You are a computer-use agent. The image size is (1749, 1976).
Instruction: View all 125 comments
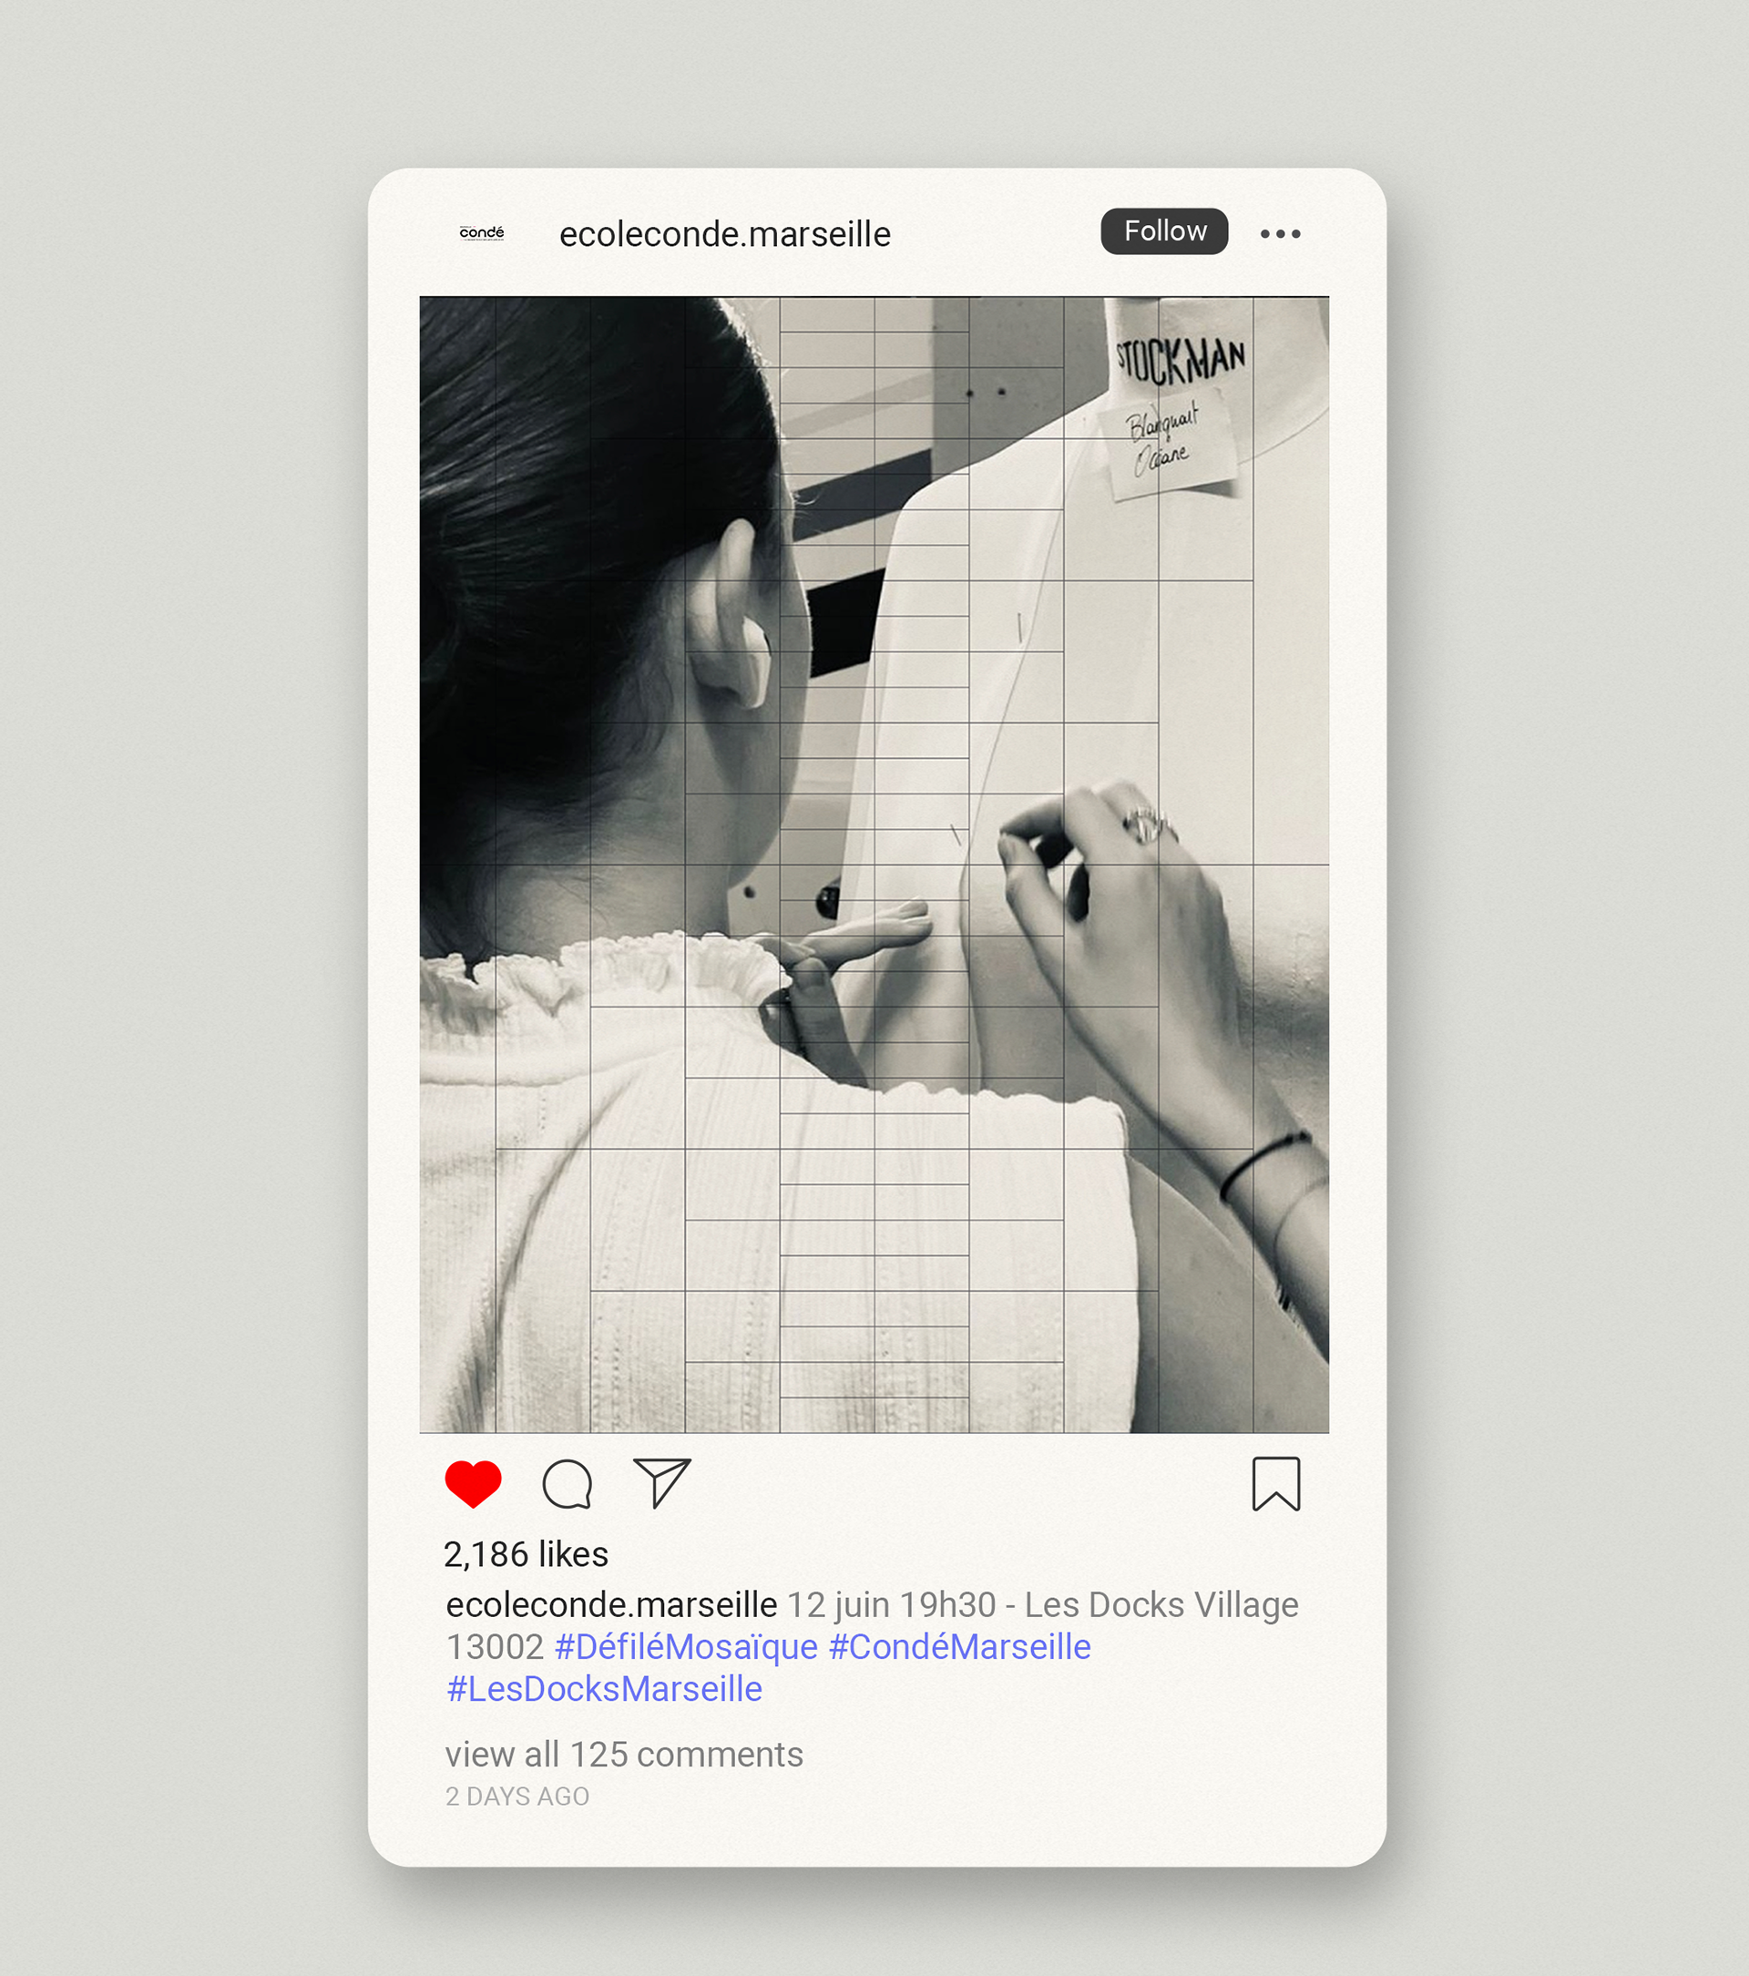pos(624,1755)
